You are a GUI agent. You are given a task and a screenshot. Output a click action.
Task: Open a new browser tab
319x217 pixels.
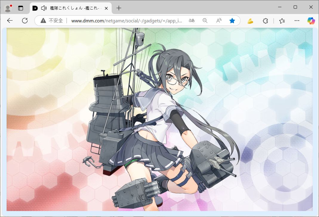[x=119, y=8]
